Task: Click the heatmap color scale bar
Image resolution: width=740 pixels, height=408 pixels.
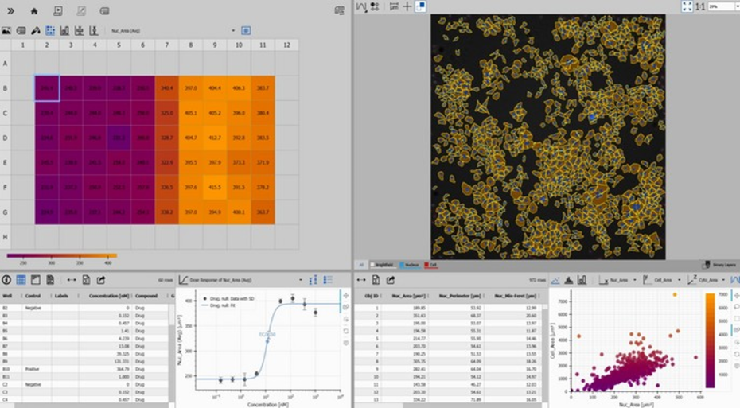Action: click(62, 255)
